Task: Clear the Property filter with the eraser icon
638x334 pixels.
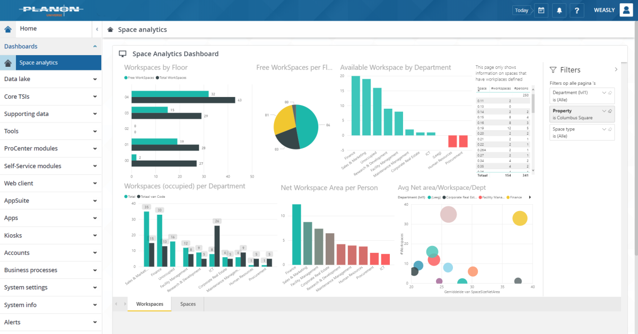Action: [610, 111]
